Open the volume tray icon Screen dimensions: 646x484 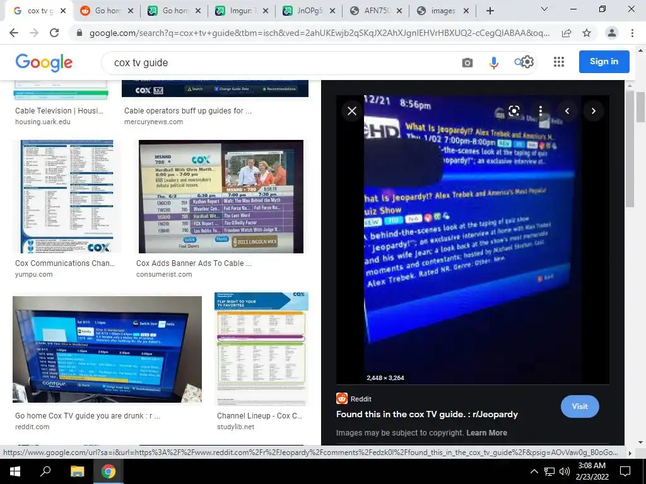[565, 471]
